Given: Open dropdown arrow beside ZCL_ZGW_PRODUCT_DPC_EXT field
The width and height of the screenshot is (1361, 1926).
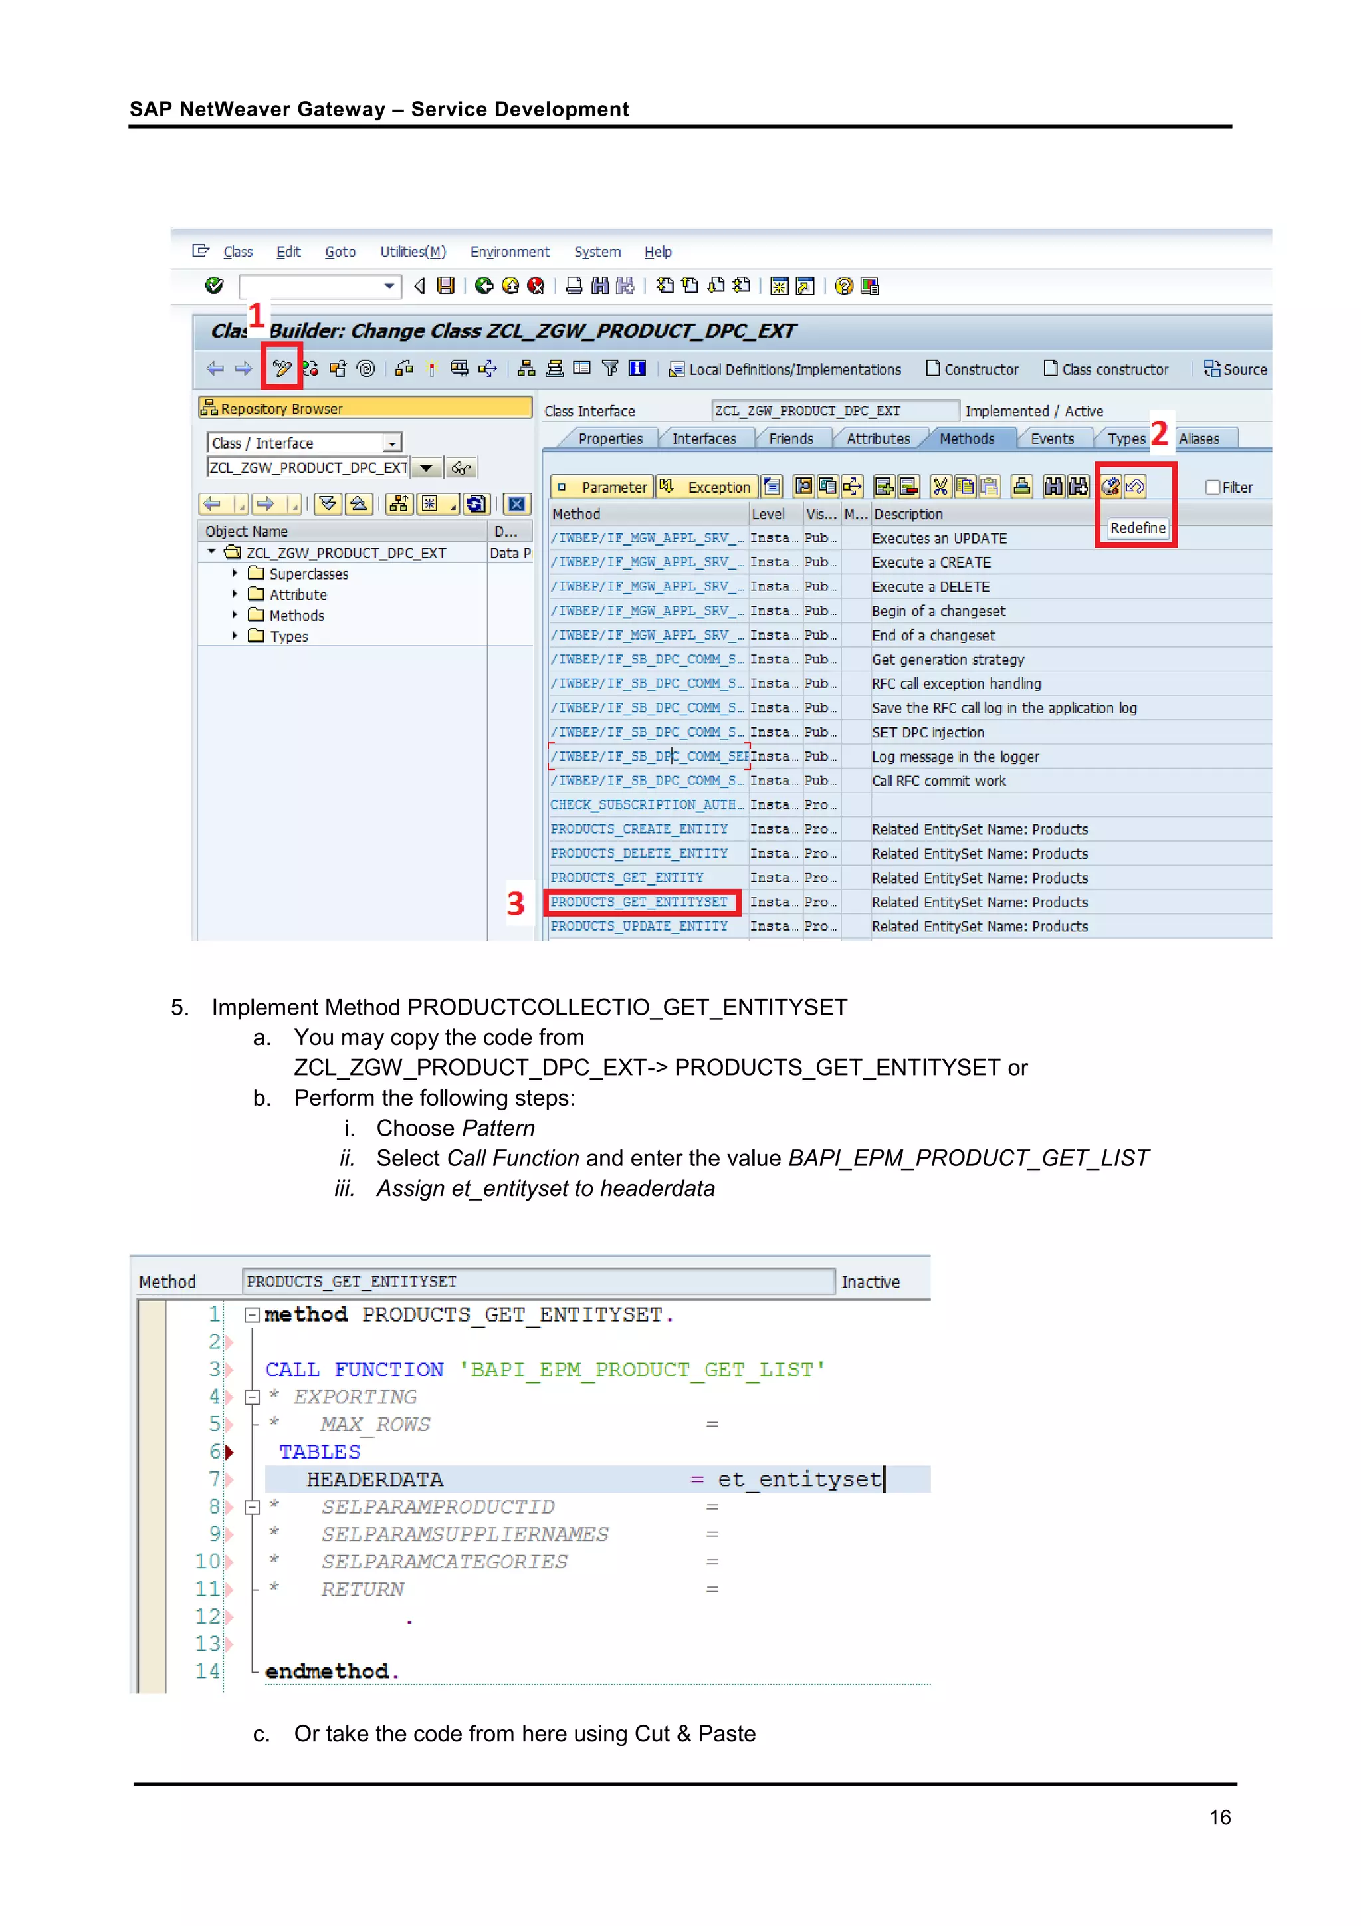Looking at the screenshot, I should pyautogui.click(x=426, y=468).
